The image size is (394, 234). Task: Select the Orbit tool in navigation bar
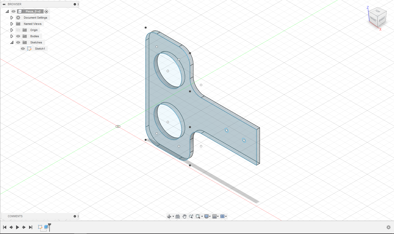pos(169,216)
